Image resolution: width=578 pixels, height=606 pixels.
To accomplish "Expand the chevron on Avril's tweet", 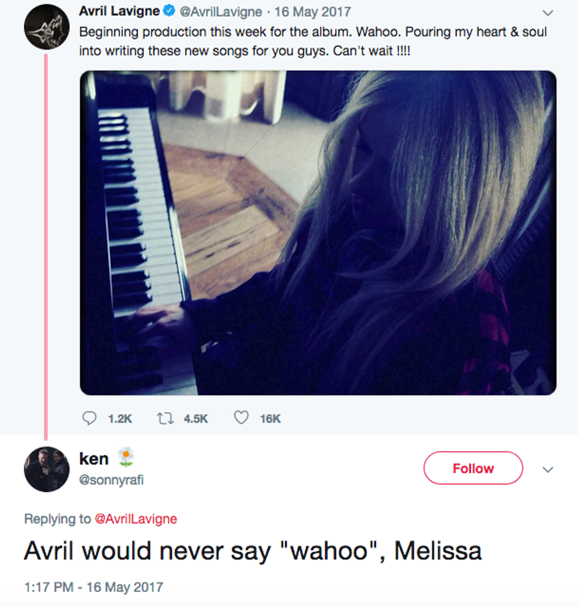I will pos(548,12).
